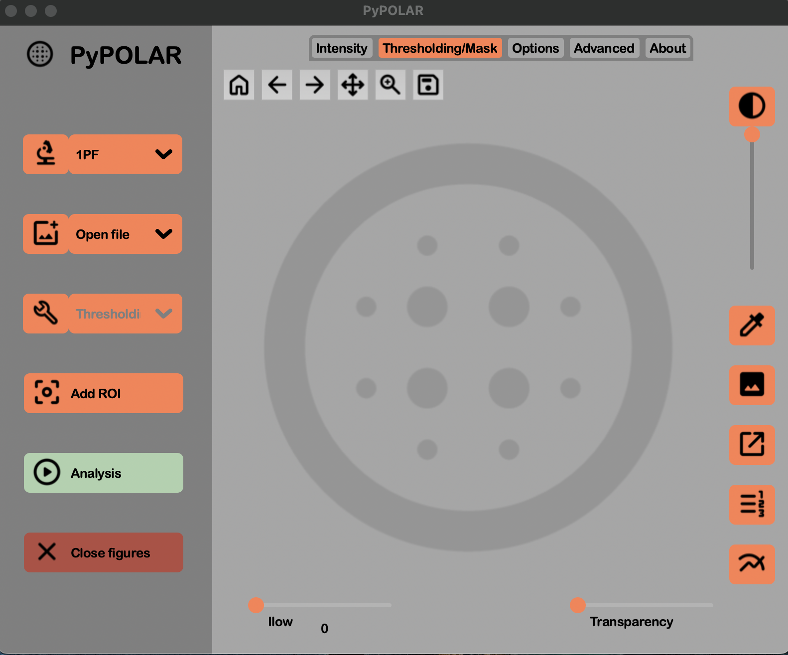Screen dimensions: 788x655
Task: Click the wrench tools icon button
Action: (46, 314)
